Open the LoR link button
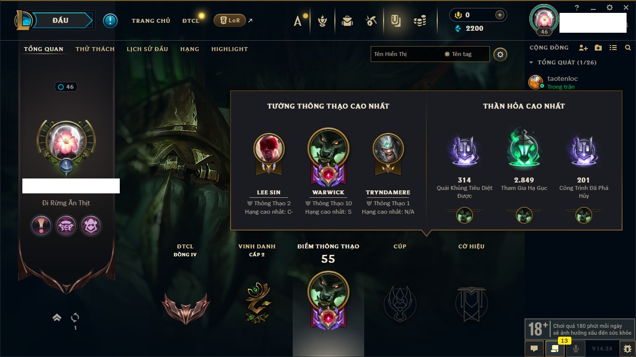This screenshot has height=357, width=636. [x=230, y=20]
